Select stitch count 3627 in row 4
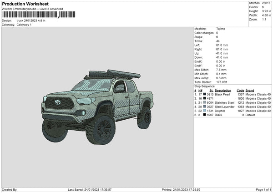Screen dimensions: 273x193 coord(210,107)
